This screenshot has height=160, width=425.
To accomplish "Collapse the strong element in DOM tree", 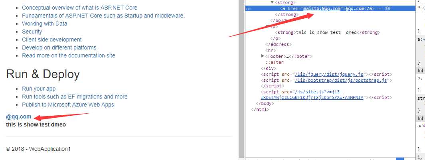I will coord(272,2).
